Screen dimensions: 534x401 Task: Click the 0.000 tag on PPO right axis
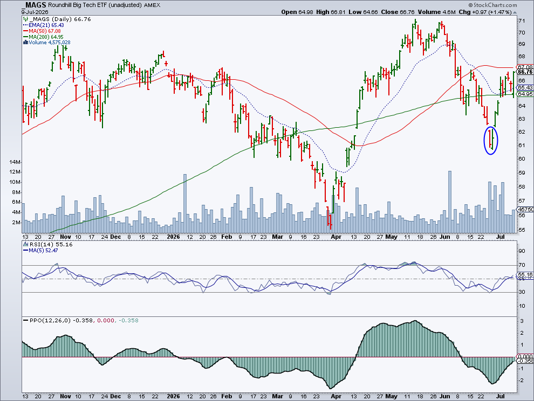pos(525,356)
